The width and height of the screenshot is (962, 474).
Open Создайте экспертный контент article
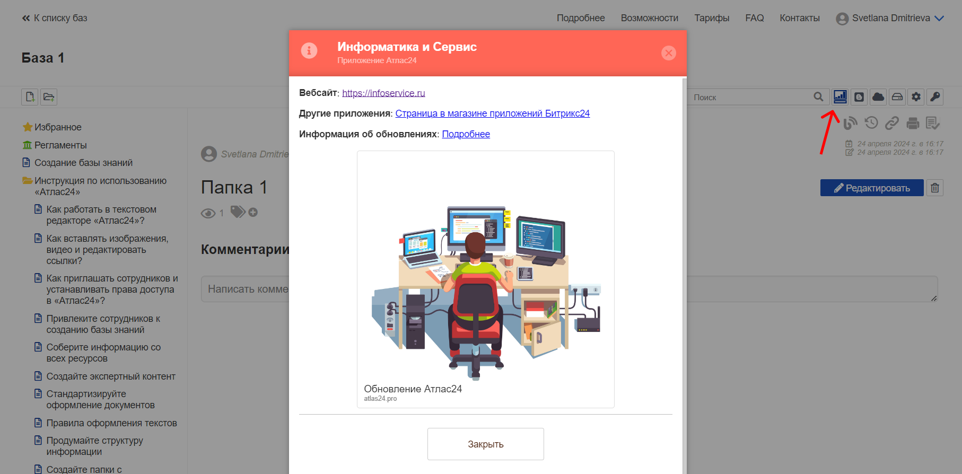click(111, 376)
